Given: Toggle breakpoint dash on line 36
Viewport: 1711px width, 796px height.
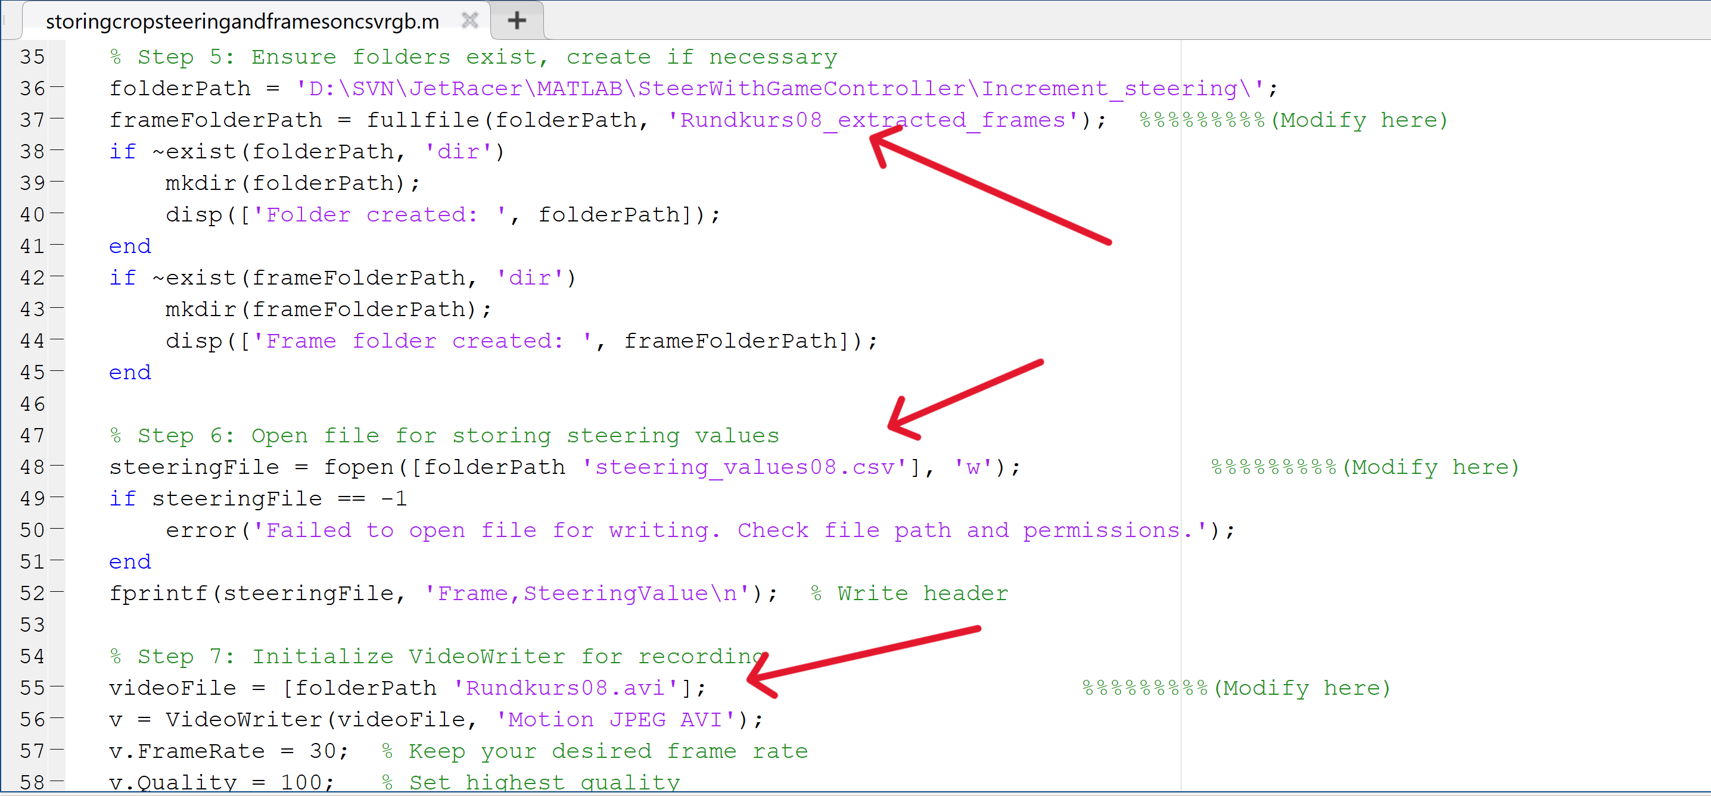Looking at the screenshot, I should point(57,88).
